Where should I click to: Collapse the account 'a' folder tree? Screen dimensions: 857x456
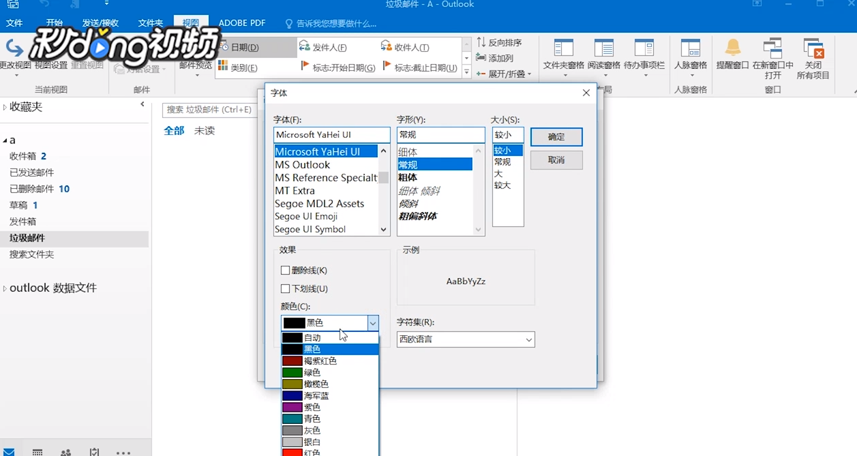(x=5, y=140)
